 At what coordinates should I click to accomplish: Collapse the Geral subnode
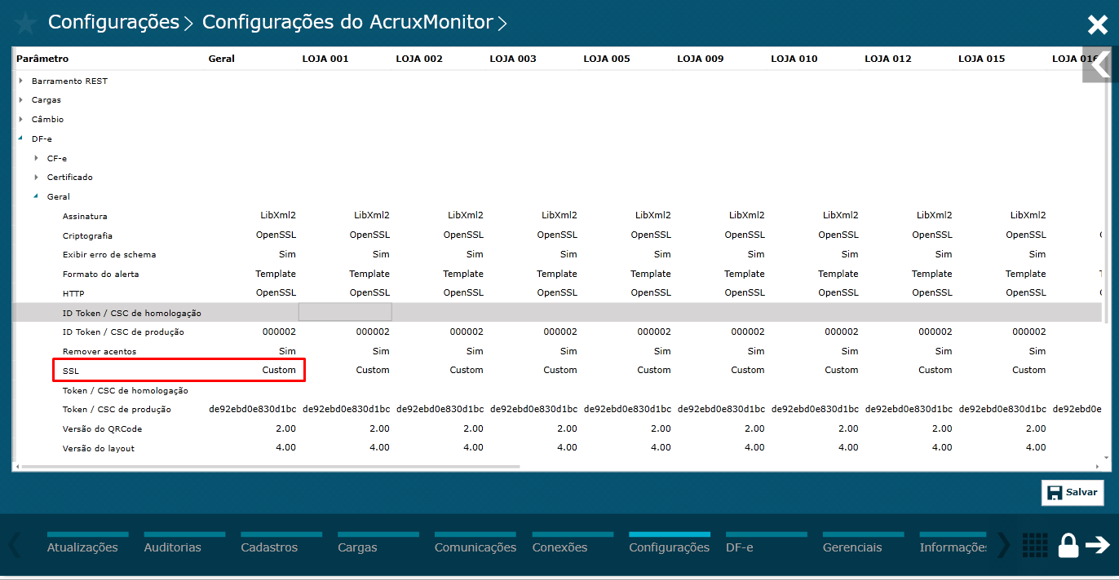[x=37, y=196]
